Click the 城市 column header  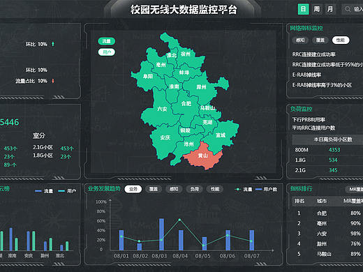click(x=322, y=201)
